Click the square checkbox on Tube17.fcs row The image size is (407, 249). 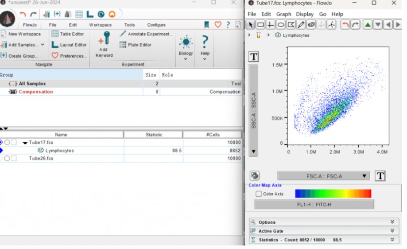[x=14, y=143]
